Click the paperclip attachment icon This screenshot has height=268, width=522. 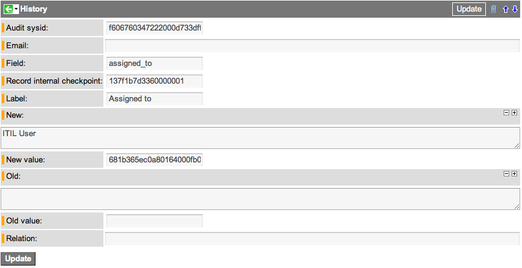point(493,9)
